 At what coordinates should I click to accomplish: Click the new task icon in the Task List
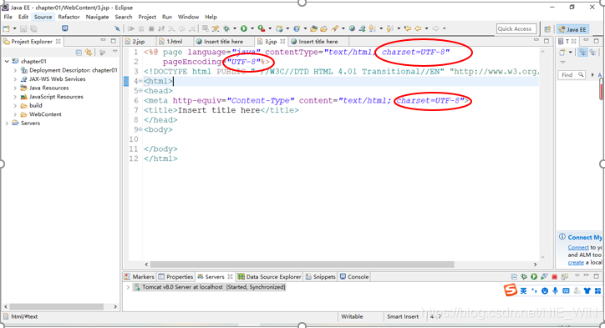point(562,53)
